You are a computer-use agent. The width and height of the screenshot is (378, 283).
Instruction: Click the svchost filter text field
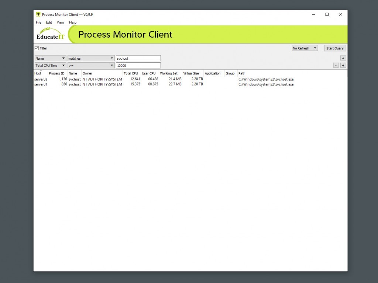[x=138, y=58]
